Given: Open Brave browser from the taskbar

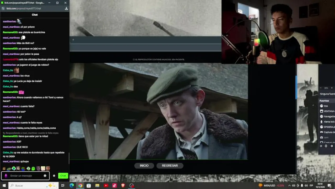Looking at the screenshot, I should (123, 186).
